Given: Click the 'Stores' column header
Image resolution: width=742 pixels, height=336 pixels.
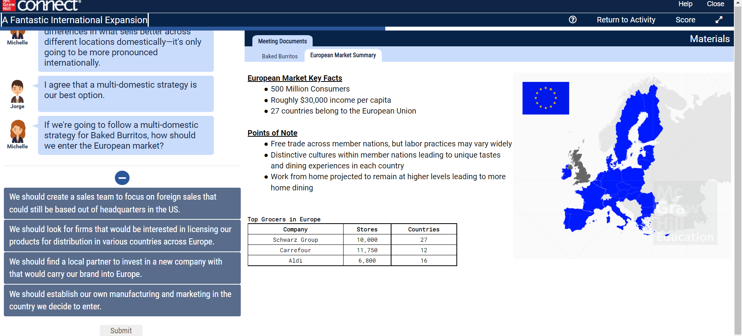Looking at the screenshot, I should [x=367, y=229].
